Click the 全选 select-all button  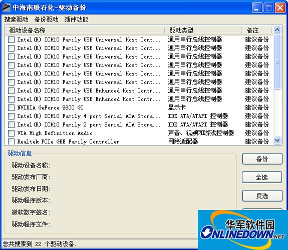click(262, 177)
